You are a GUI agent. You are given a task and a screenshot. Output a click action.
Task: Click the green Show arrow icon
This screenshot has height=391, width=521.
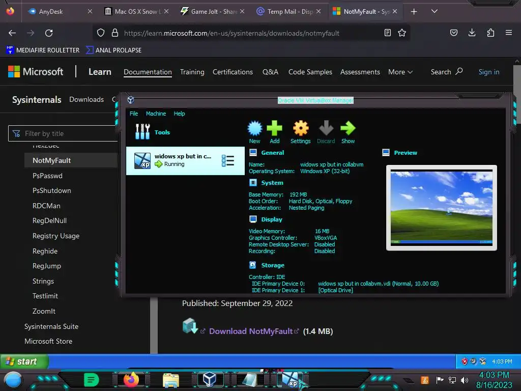pyautogui.click(x=348, y=128)
